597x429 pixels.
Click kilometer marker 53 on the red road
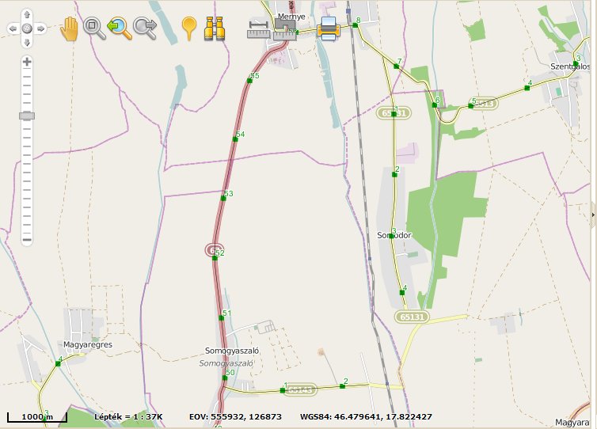[x=224, y=198]
